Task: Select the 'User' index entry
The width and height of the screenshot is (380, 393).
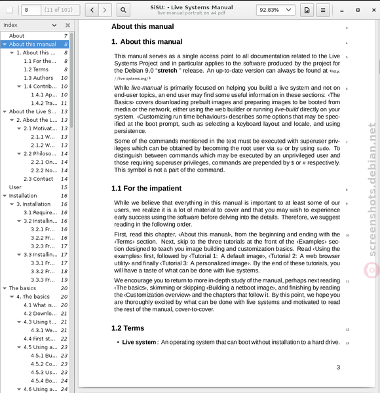Action: tap(35, 187)
